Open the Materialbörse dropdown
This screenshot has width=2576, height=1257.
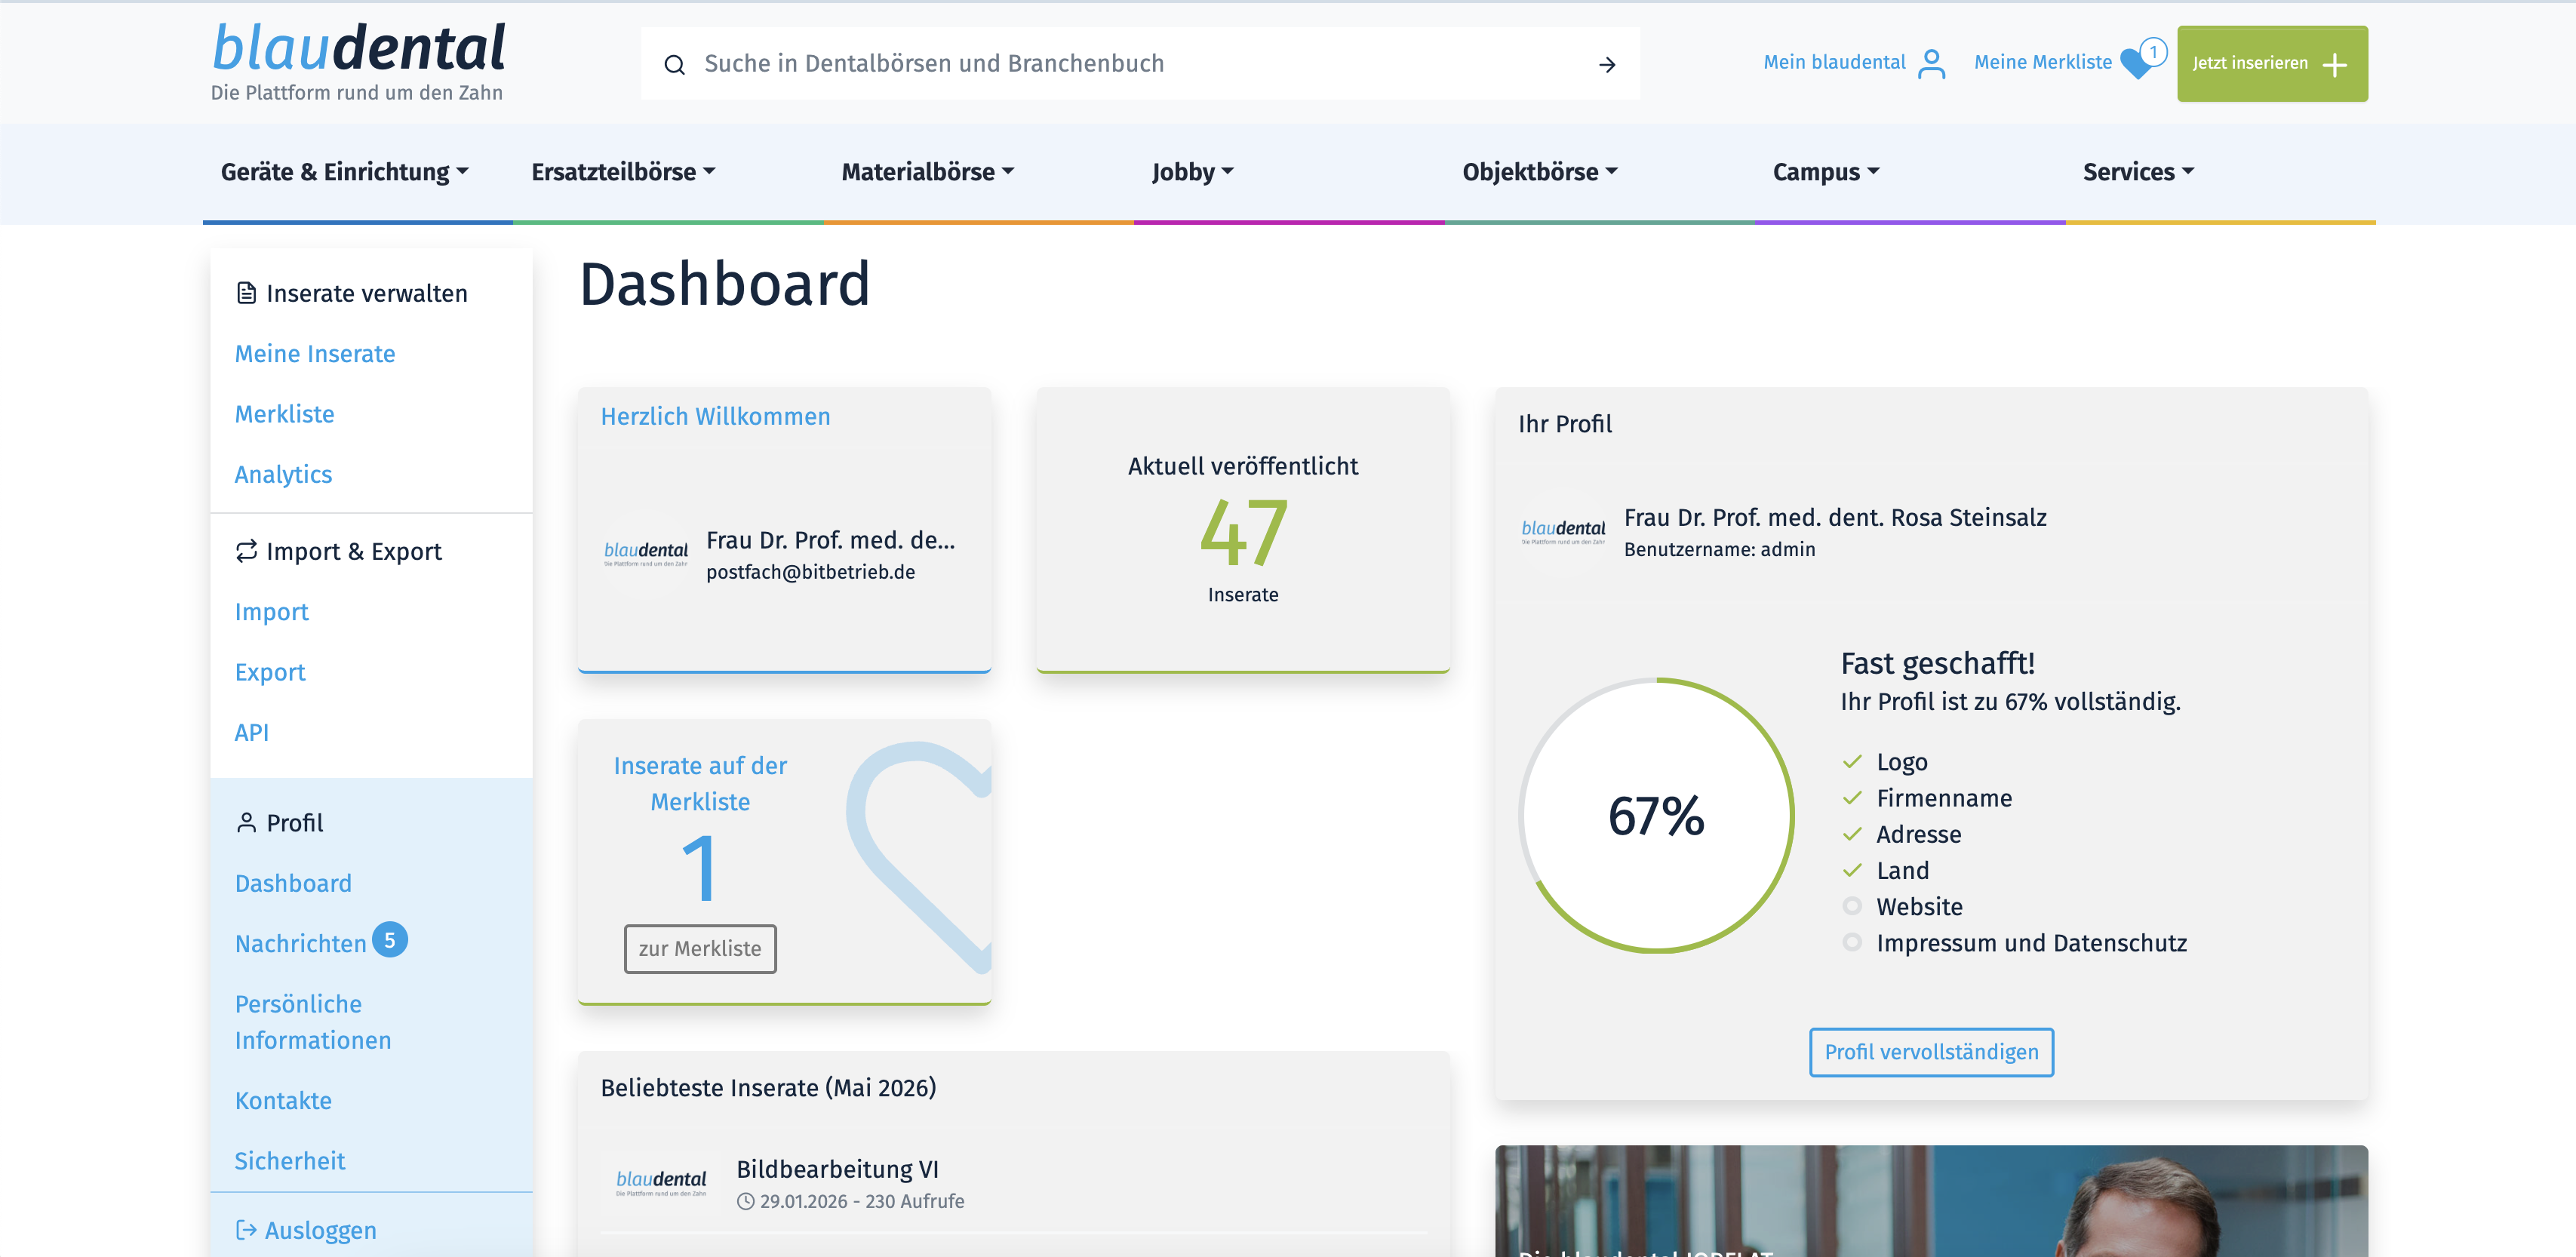tap(928, 172)
